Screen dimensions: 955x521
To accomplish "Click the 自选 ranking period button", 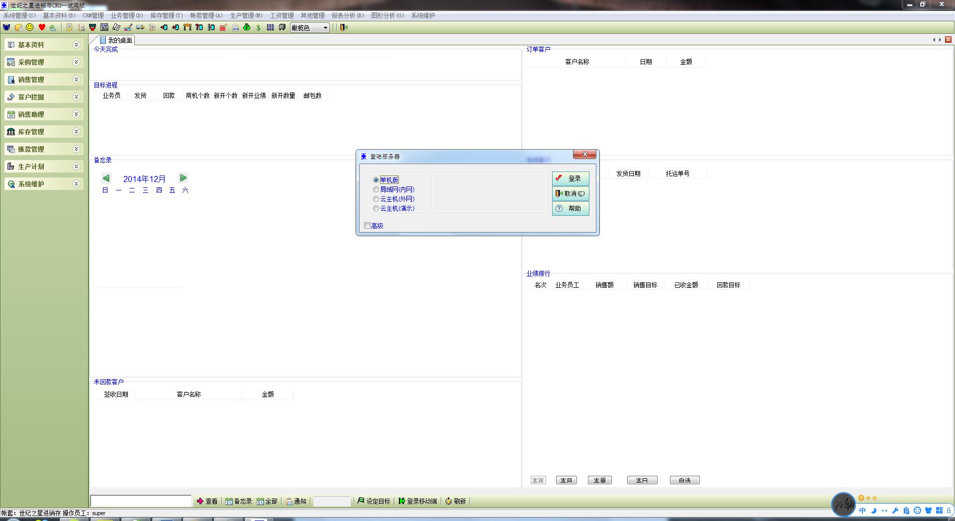I will (x=684, y=480).
